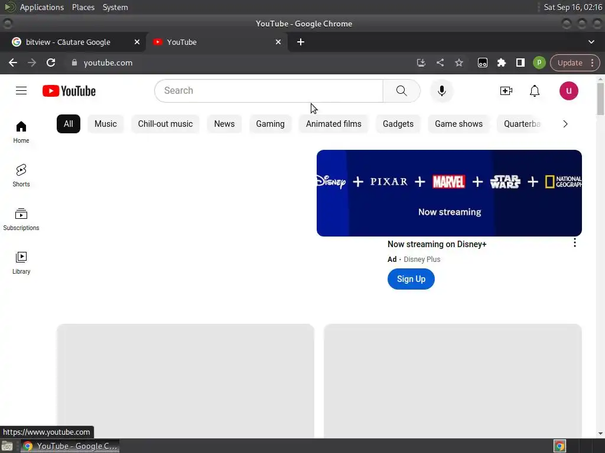Start voice search with microphone icon

442,91
